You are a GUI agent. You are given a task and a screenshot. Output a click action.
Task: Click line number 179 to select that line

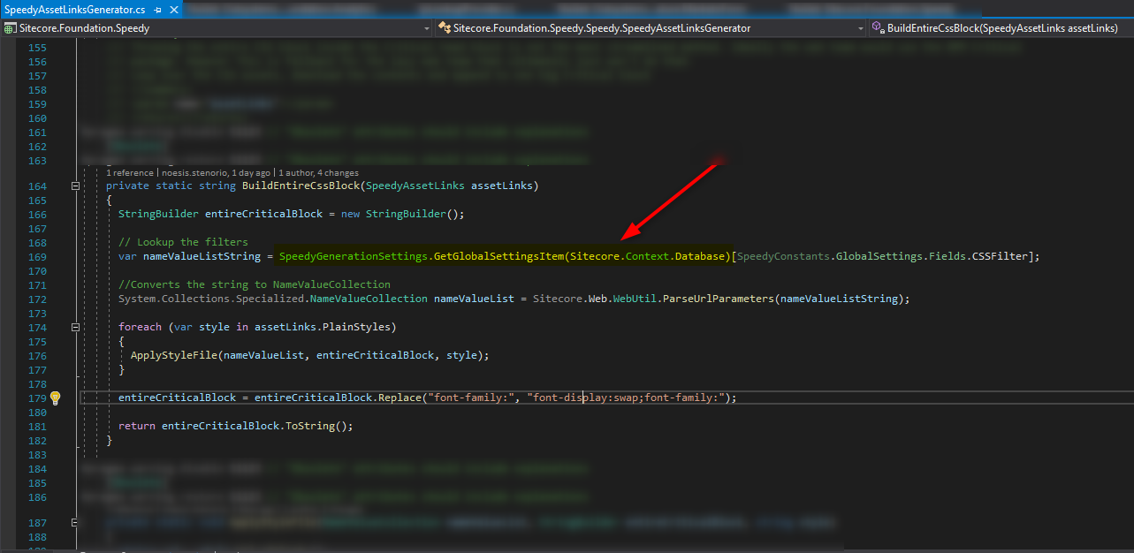(36, 398)
